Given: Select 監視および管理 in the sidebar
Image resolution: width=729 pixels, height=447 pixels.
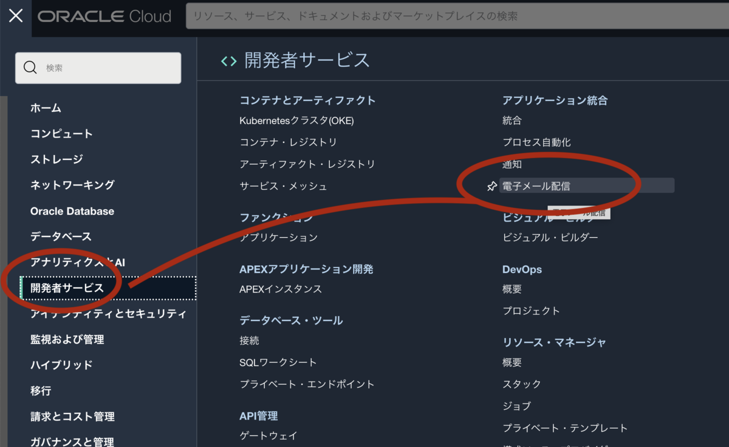Looking at the screenshot, I should click(67, 339).
